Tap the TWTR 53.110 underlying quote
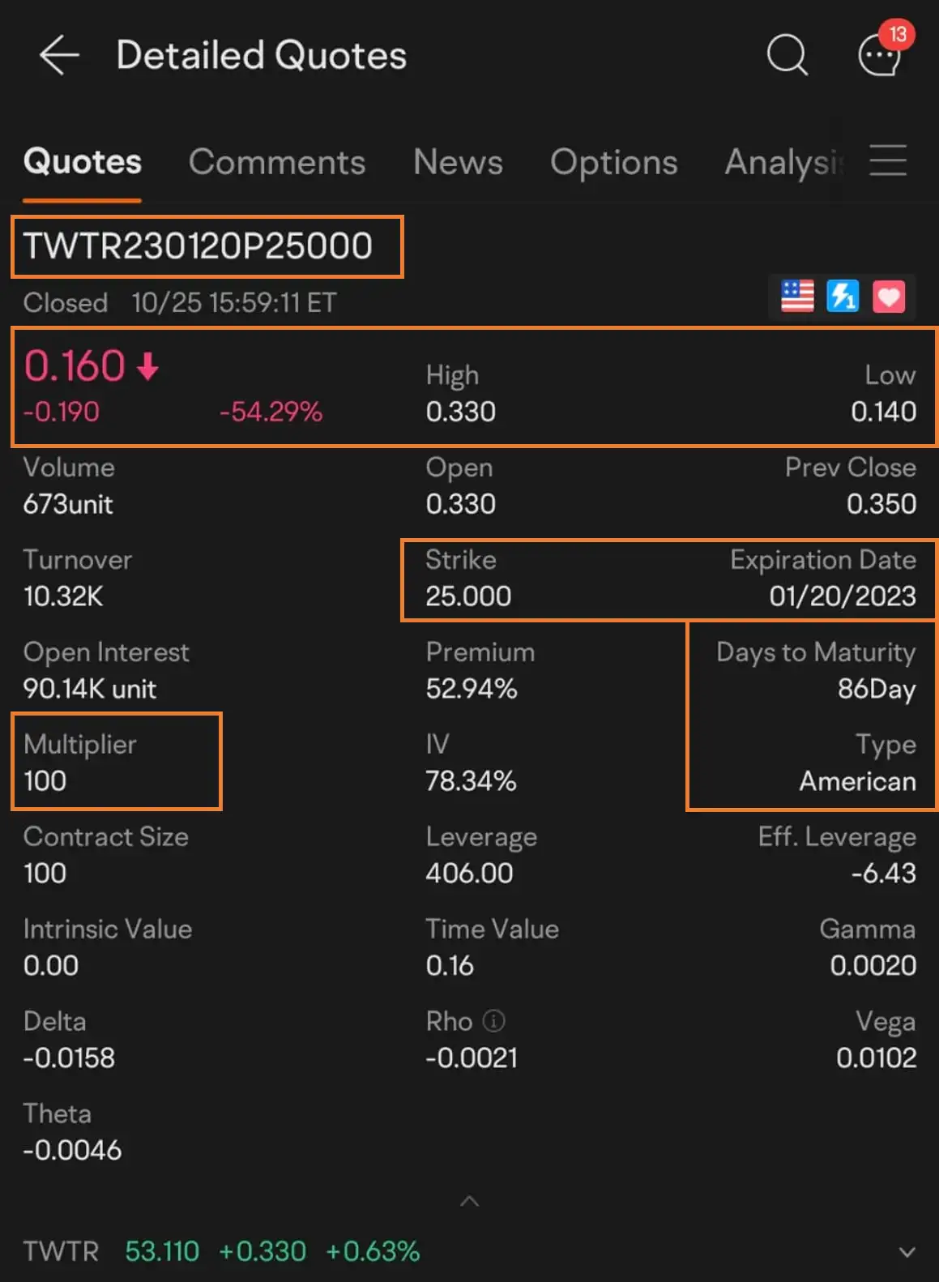Screen dimensions: 939x1282 pos(221,1251)
